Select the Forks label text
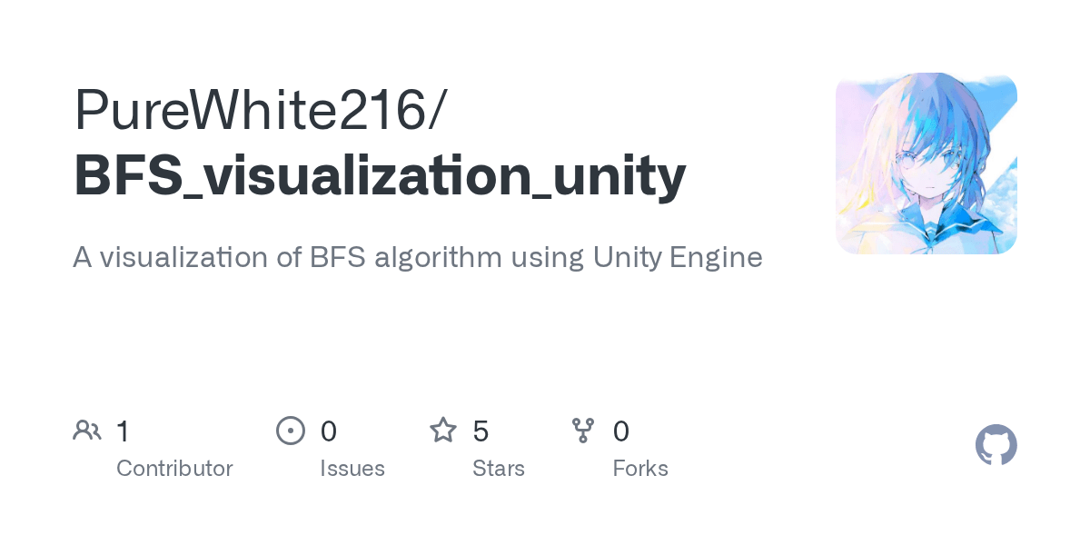 tap(640, 469)
